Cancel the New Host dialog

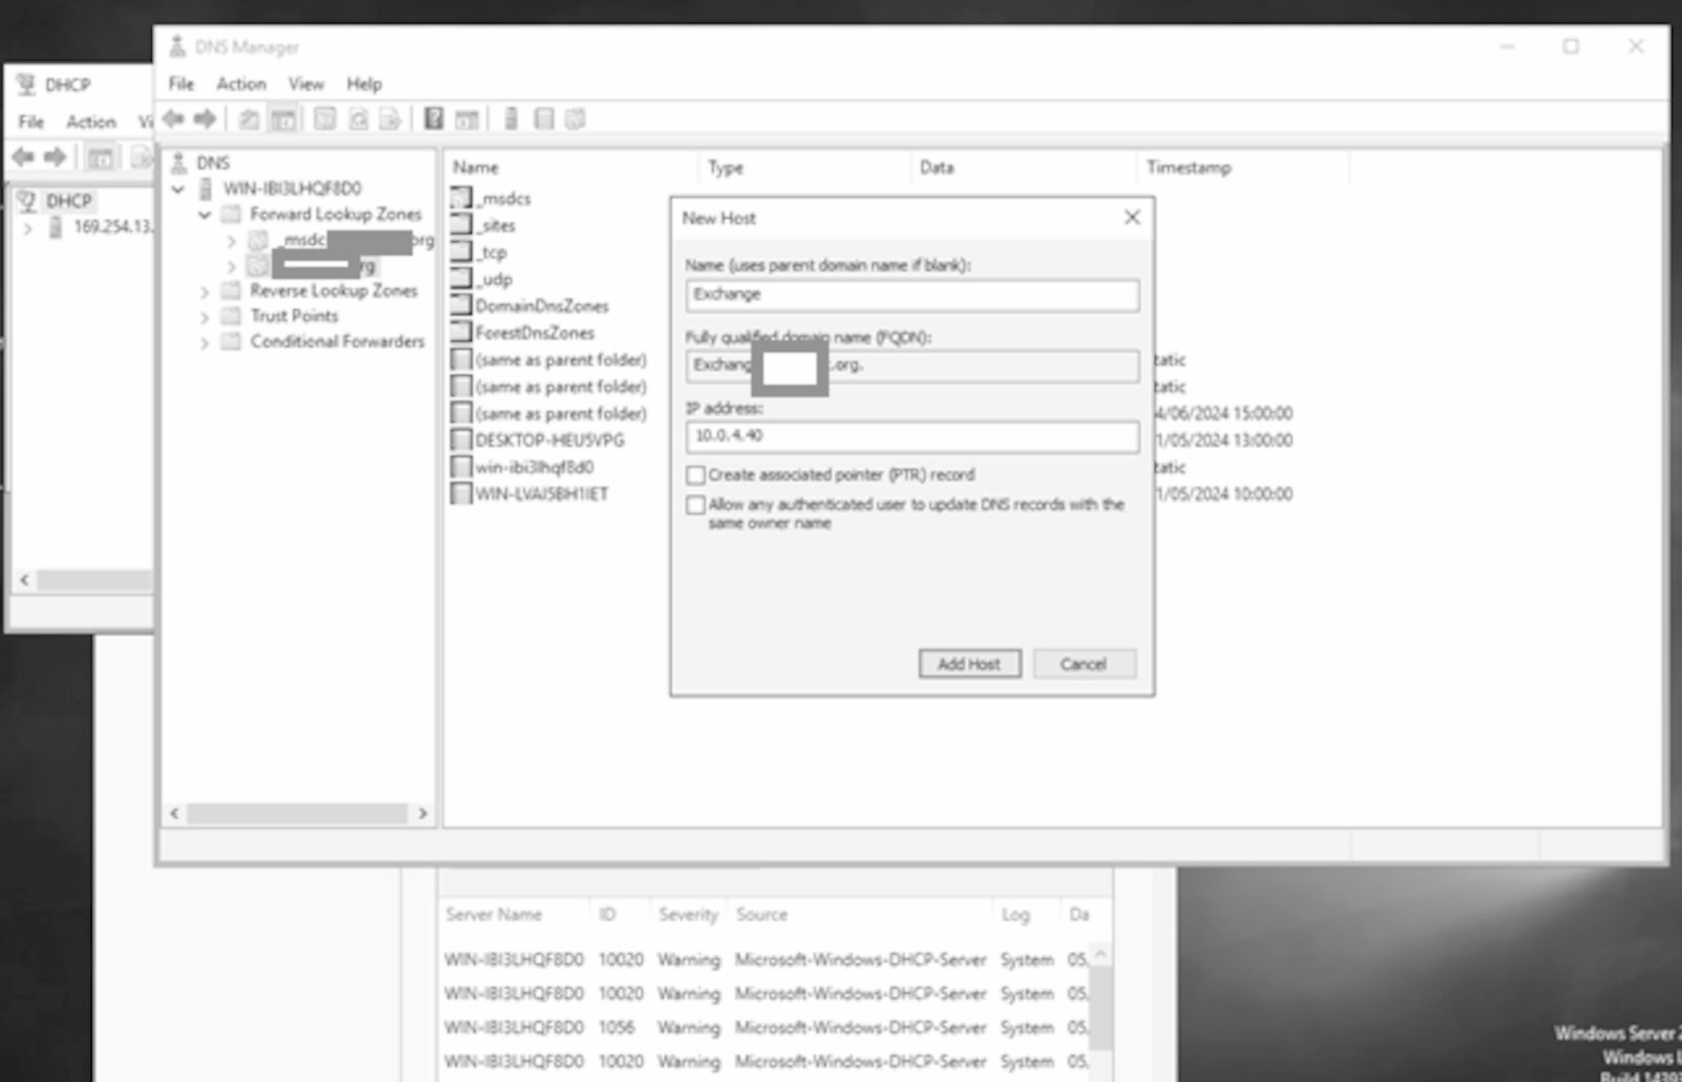[1084, 664]
